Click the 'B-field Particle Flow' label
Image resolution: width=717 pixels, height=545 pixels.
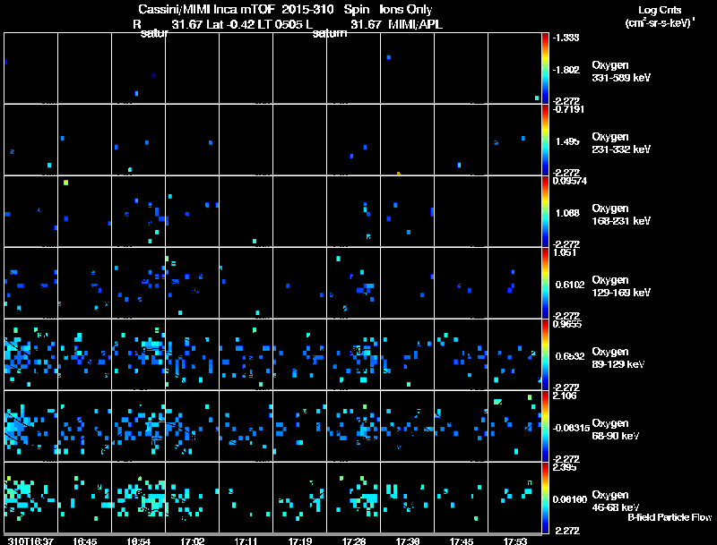coord(669,517)
